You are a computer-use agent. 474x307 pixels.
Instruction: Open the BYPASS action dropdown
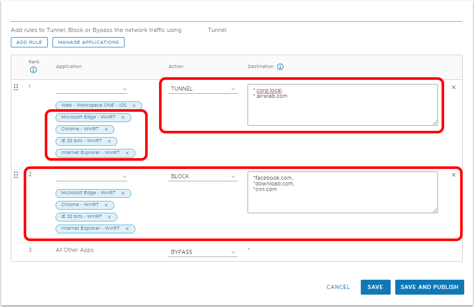click(x=203, y=252)
